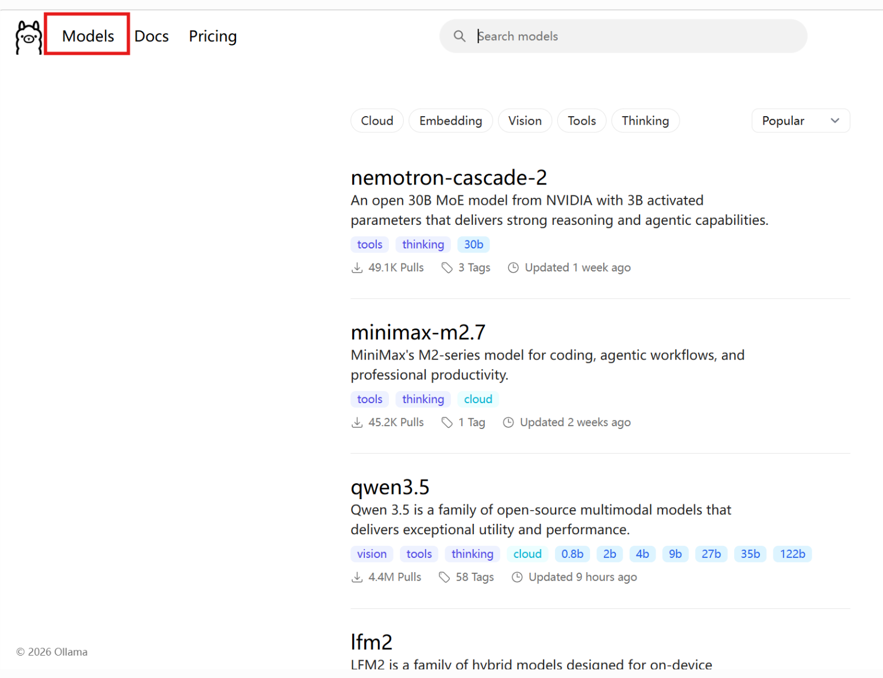
Task: Click the tag icon beside 1 Tag
Action: pos(447,423)
